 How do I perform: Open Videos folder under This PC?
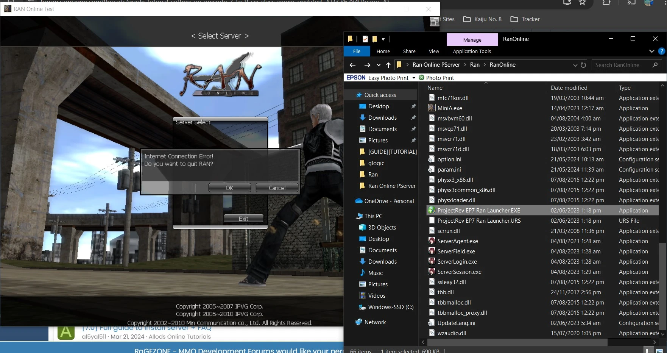[x=377, y=296]
